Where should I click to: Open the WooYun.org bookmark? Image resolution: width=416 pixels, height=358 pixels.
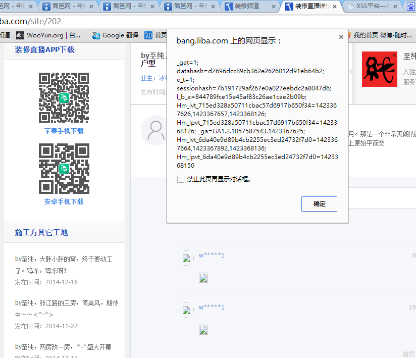(48, 35)
